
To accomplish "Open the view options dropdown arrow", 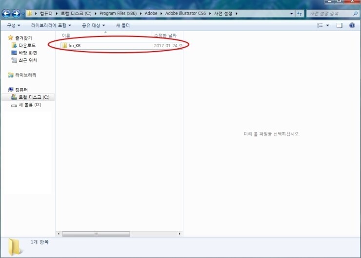I will 328,25.
